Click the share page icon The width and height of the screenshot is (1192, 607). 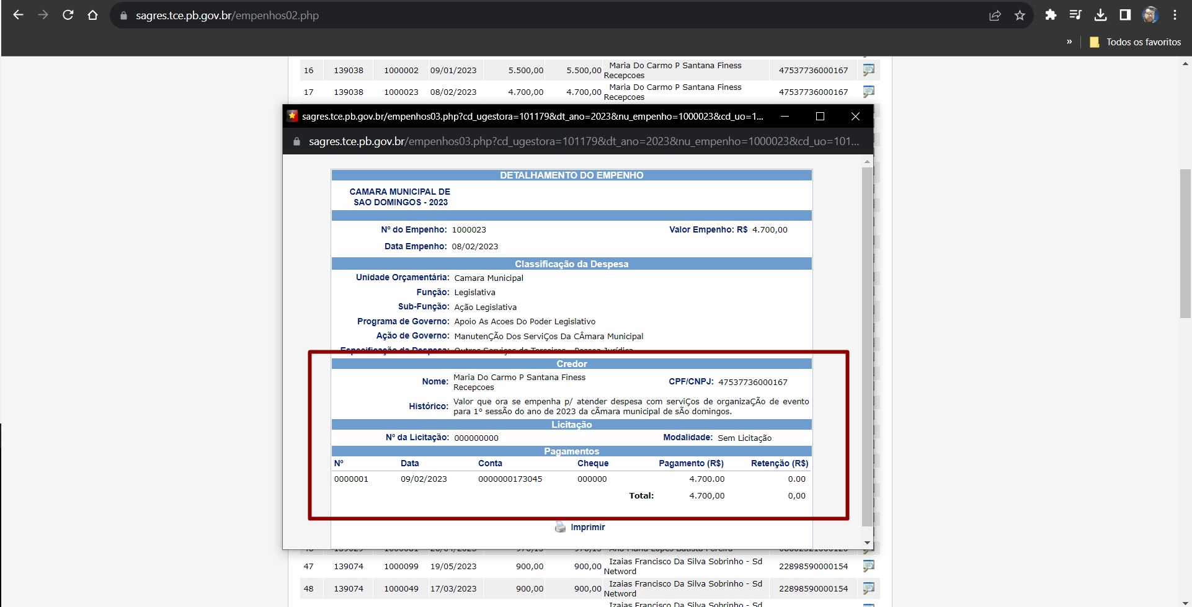click(995, 16)
